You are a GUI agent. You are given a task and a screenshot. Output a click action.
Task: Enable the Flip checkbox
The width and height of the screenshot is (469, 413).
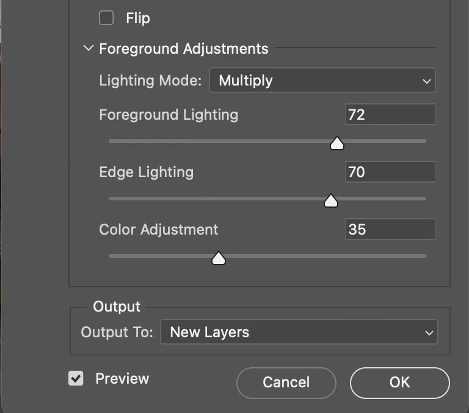tap(106, 18)
